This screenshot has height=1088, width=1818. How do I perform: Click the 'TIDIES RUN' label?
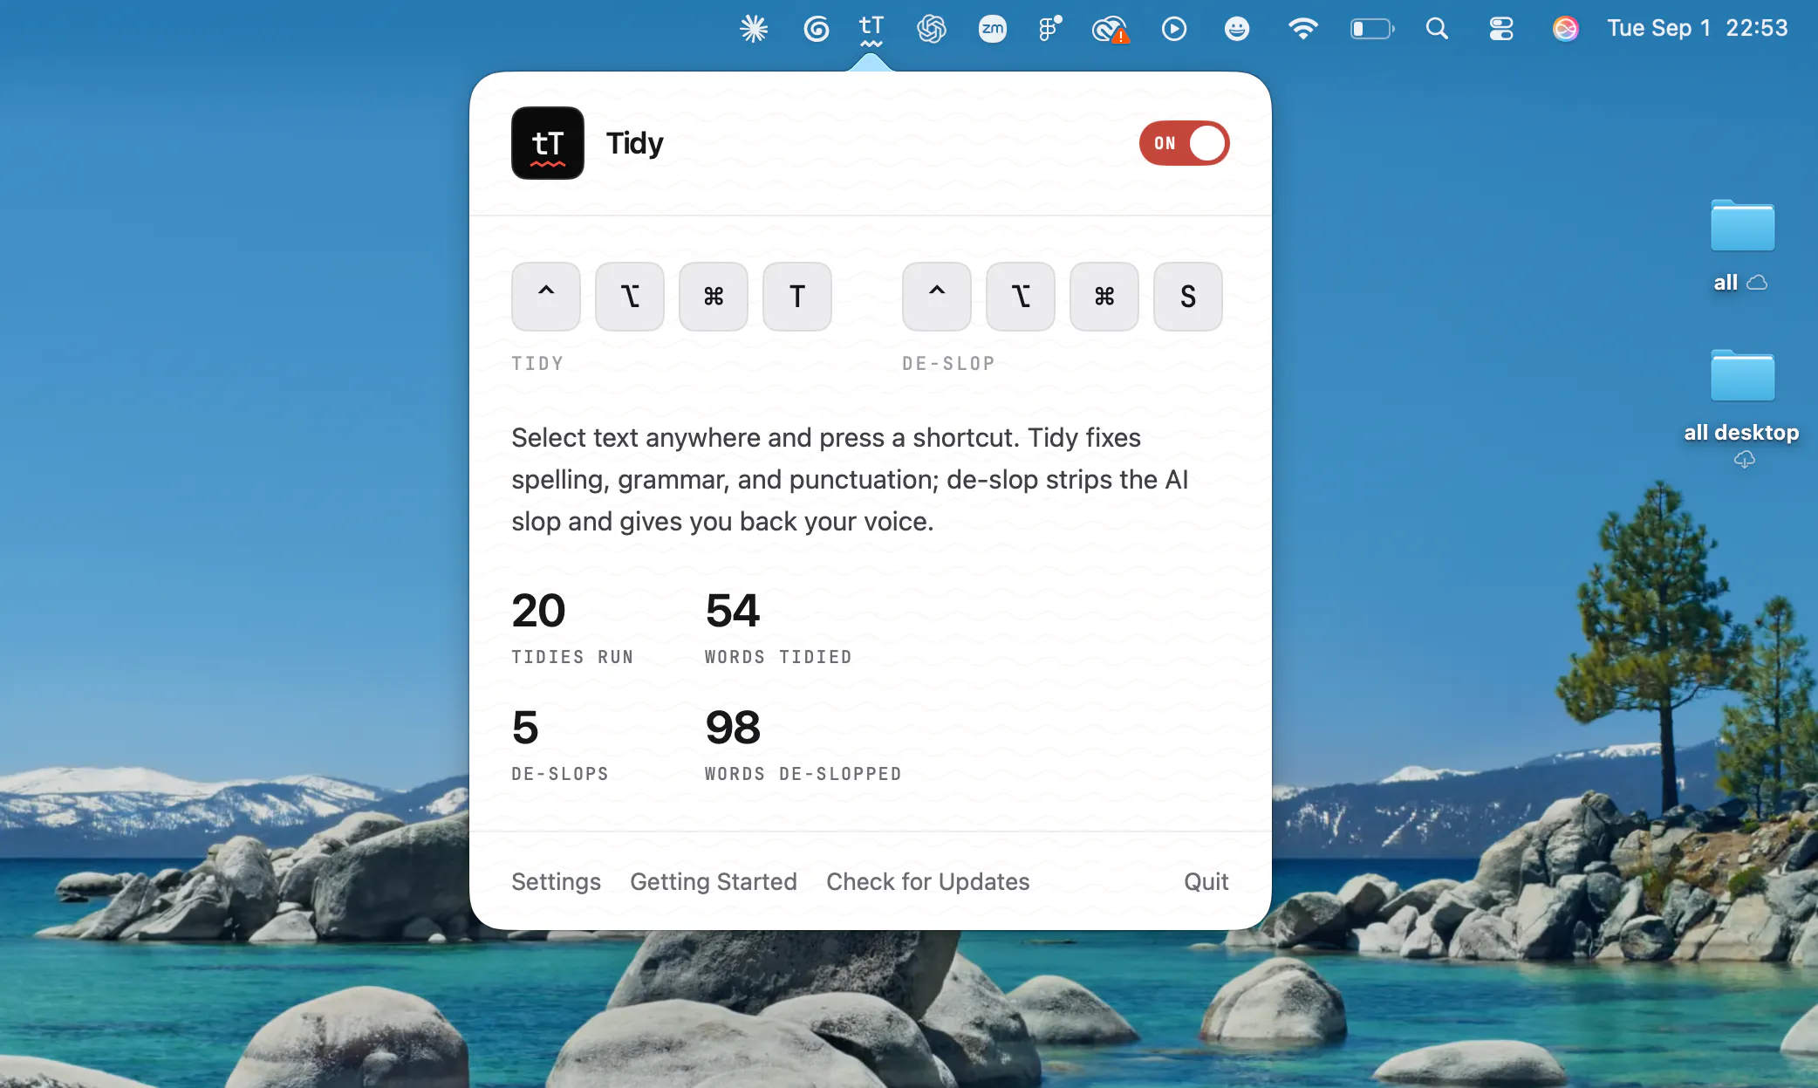click(x=572, y=656)
